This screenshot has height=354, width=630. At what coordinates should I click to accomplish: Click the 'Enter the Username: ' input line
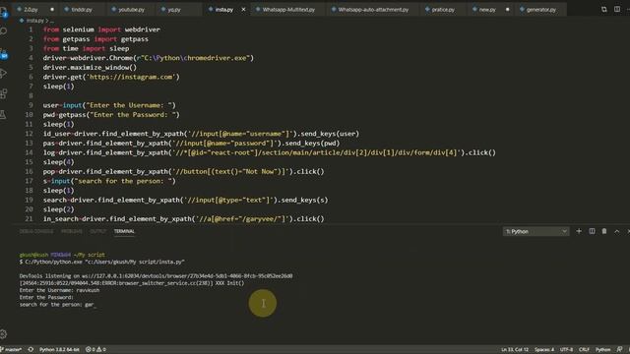click(109, 105)
